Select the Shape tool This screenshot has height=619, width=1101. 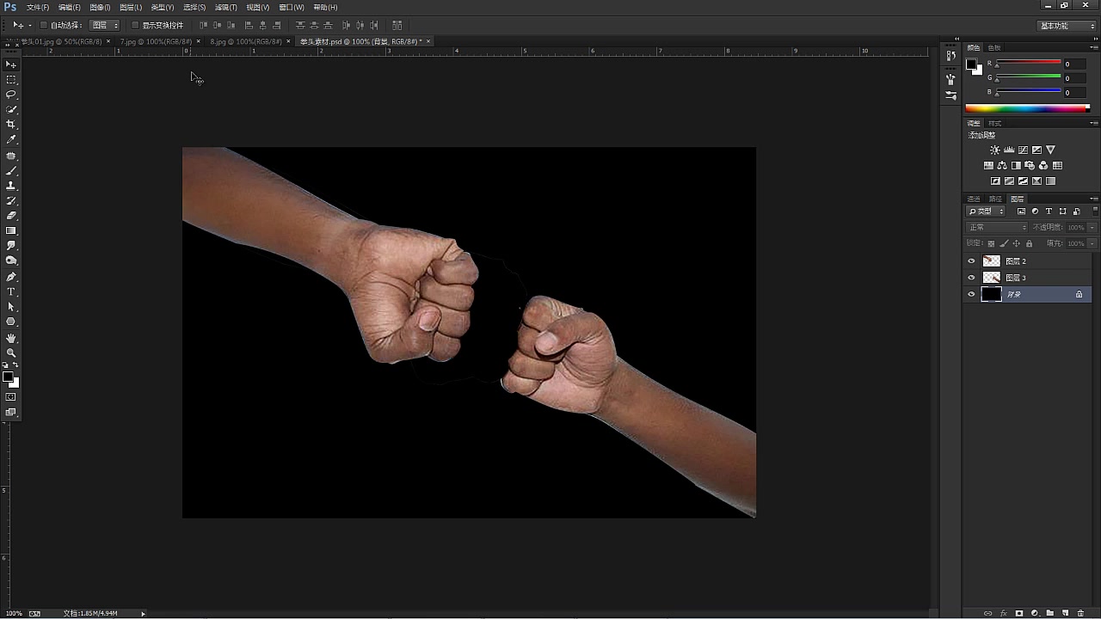pyautogui.click(x=11, y=322)
